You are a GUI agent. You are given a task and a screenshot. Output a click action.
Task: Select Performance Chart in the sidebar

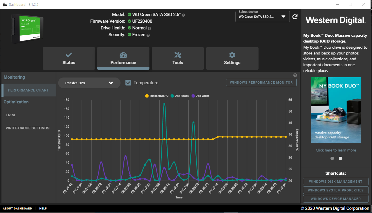tap(29, 90)
